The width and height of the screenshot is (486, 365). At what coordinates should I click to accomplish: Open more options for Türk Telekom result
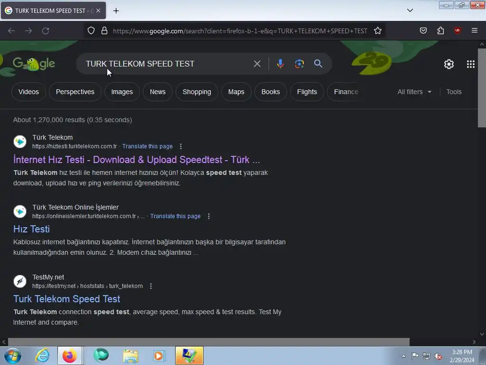click(x=181, y=146)
